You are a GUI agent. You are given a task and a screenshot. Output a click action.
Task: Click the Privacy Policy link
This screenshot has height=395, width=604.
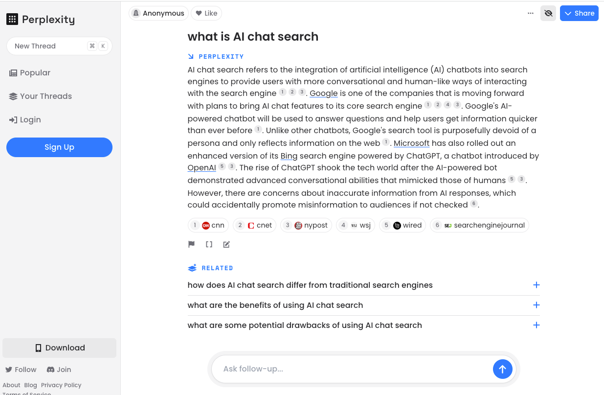click(61, 385)
